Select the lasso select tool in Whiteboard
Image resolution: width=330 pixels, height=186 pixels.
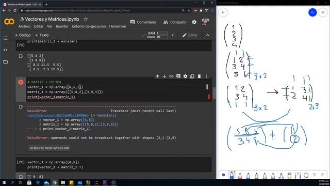[x=306, y=175]
